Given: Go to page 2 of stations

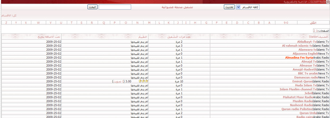Looking at the screenshot, I should tap(314, 31).
